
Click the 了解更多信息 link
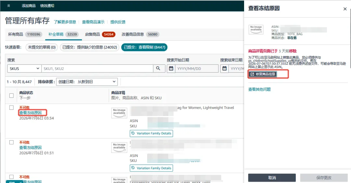coord(65,22)
